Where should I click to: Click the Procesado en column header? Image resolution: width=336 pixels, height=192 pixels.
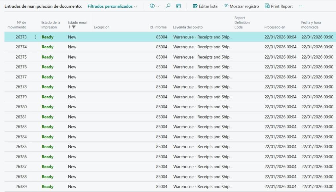point(275,27)
